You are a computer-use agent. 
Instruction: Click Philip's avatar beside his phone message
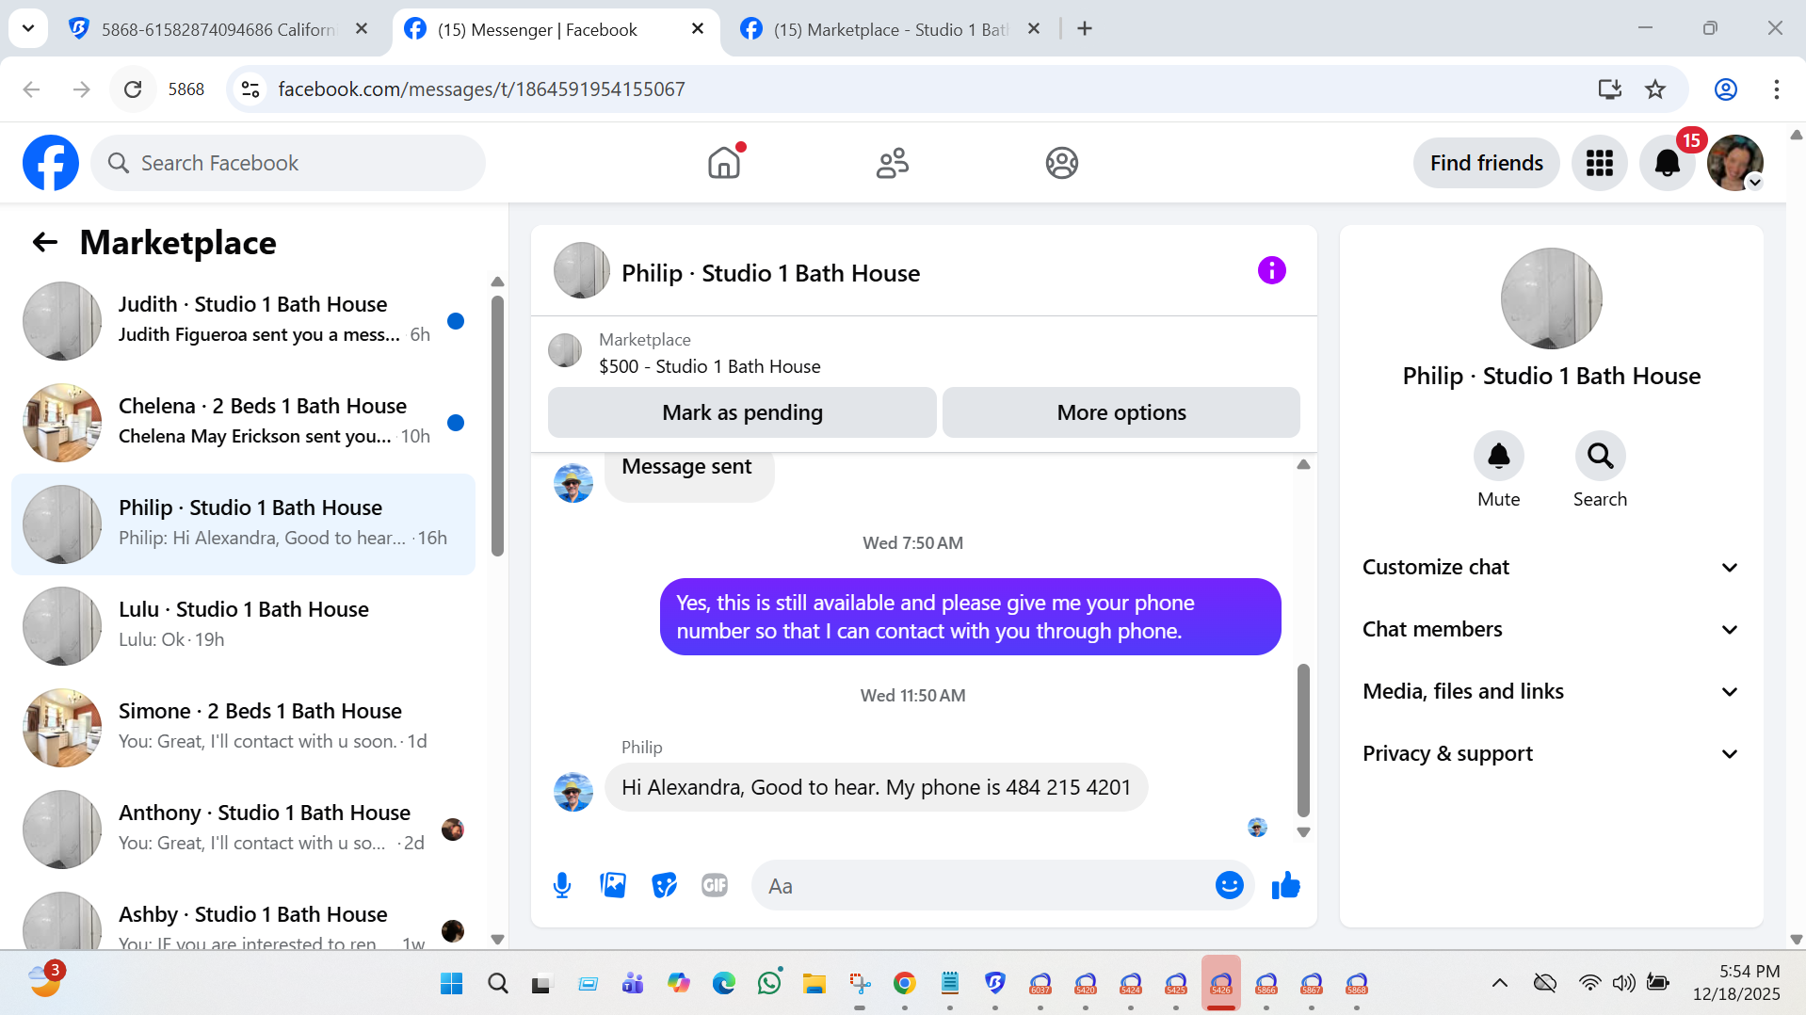(573, 792)
